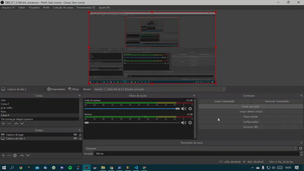304x171 pixels.
Task: Open Propriedades of selected source
Action: (x=56, y=89)
